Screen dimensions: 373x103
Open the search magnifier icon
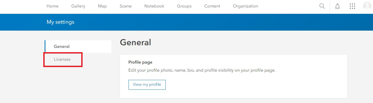[x=322, y=6]
